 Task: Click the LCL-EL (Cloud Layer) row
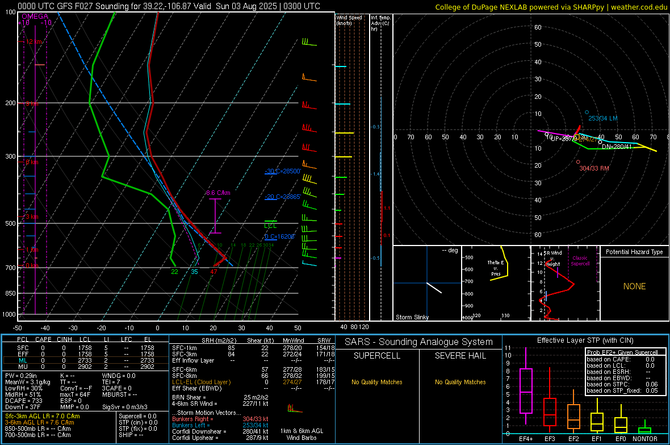pyautogui.click(x=253, y=382)
